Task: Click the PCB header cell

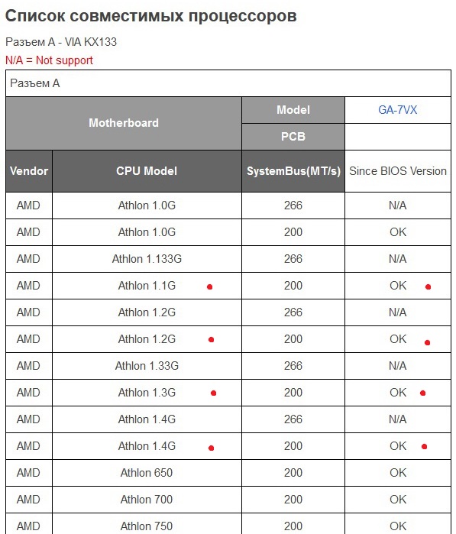Action: tap(293, 137)
